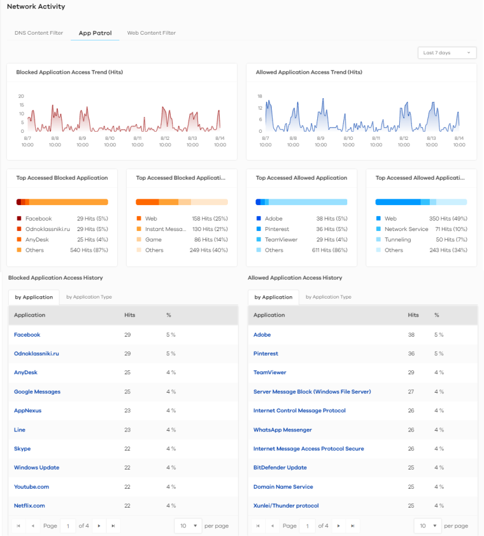Switch to DNS Content Filter tab

tap(39, 33)
